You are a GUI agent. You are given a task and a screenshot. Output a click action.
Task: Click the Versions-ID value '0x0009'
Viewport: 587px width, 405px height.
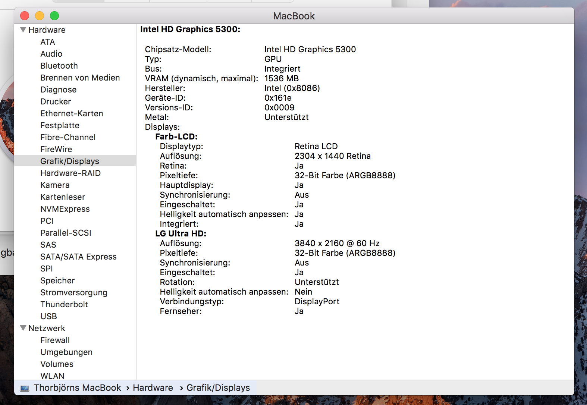pyautogui.click(x=280, y=107)
